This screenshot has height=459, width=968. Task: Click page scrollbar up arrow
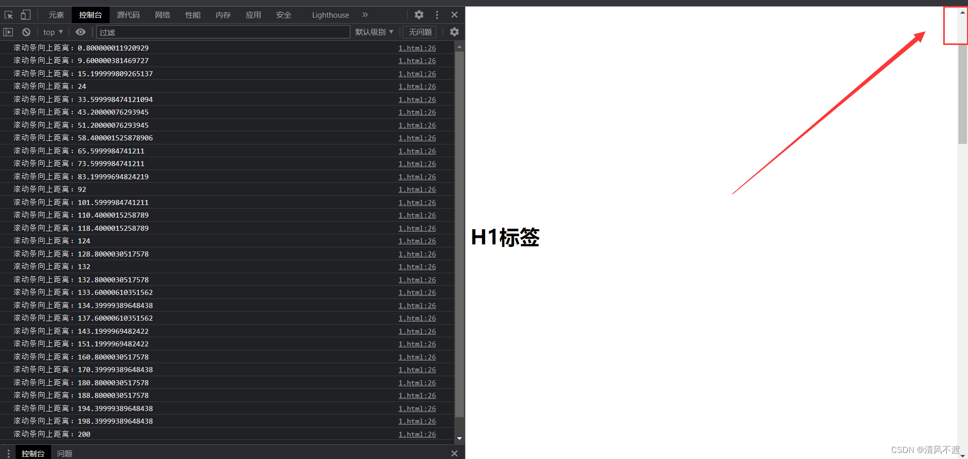click(962, 12)
